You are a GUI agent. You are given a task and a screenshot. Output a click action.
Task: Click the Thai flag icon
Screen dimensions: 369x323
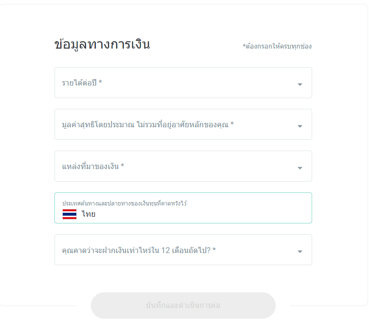pyautogui.click(x=70, y=214)
